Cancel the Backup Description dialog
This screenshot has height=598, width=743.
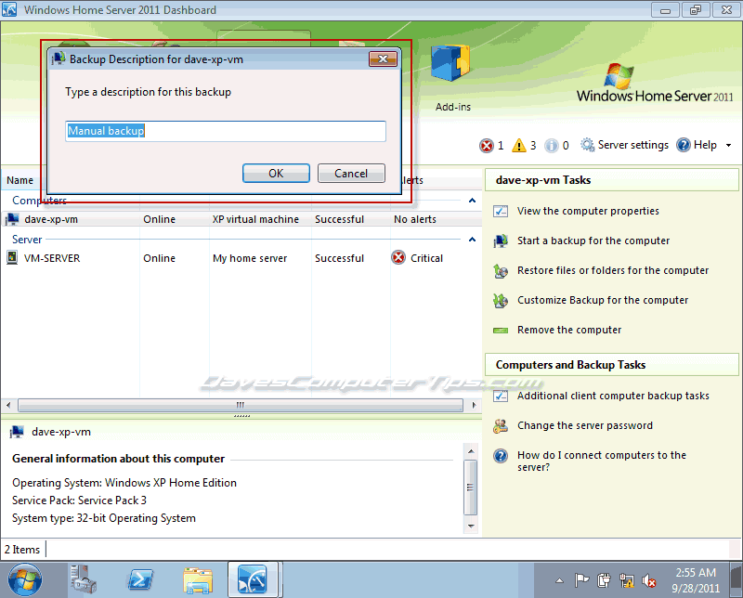(x=351, y=174)
